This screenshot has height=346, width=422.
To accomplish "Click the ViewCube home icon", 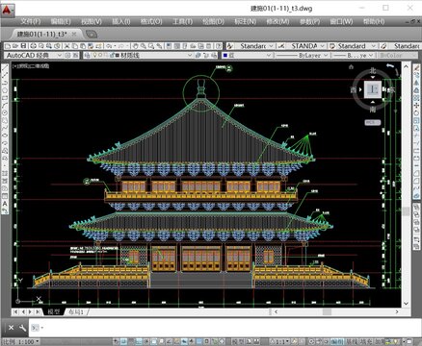I will click(x=351, y=67).
